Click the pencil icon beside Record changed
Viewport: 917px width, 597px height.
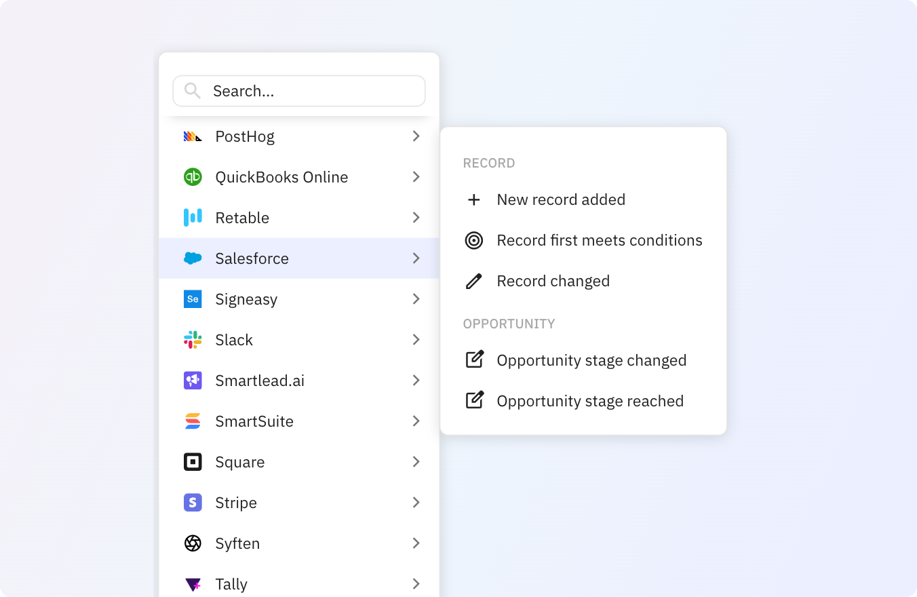474,281
